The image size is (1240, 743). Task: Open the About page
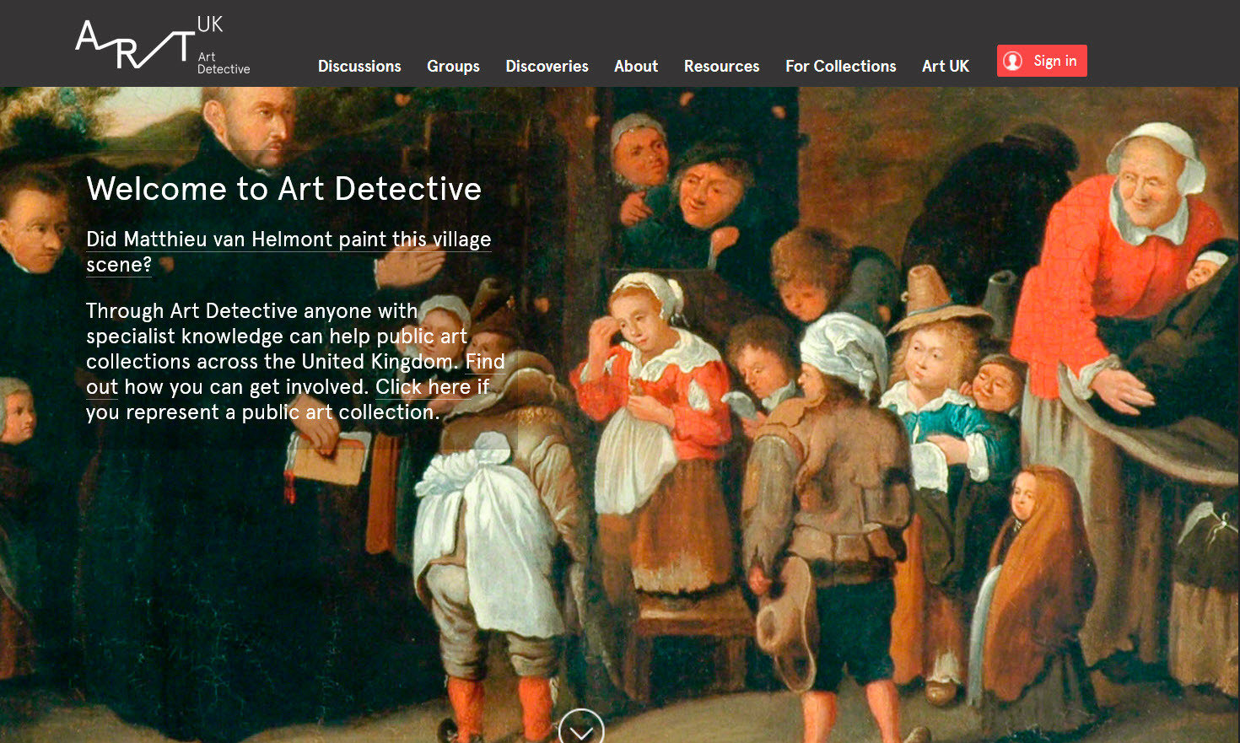[x=636, y=66]
